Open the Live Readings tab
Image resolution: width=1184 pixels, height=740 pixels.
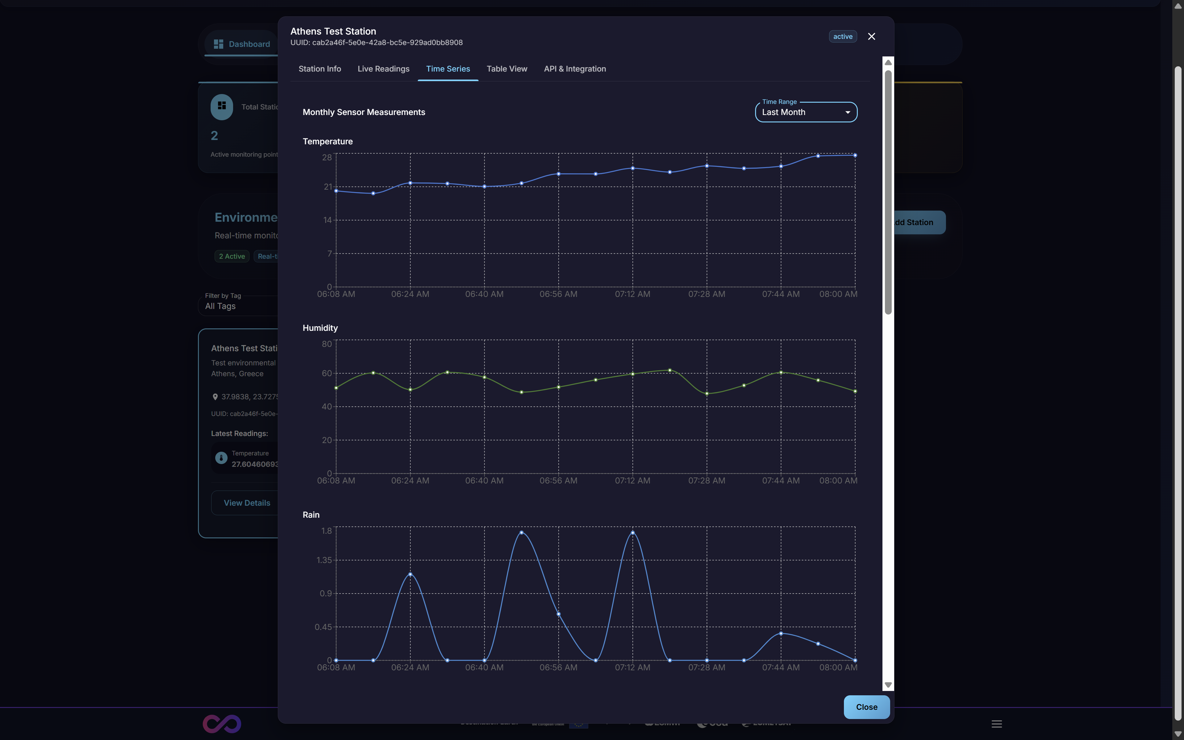click(x=383, y=69)
